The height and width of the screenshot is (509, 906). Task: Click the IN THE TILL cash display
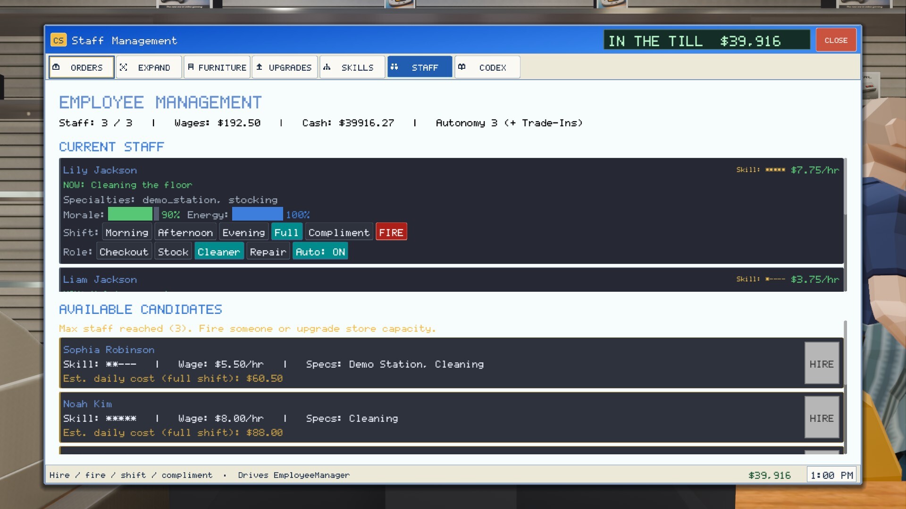click(x=707, y=41)
